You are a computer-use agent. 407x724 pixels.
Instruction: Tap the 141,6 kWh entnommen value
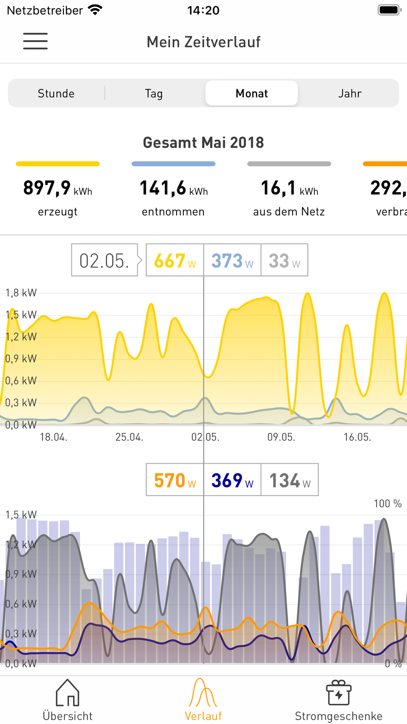pos(173,189)
